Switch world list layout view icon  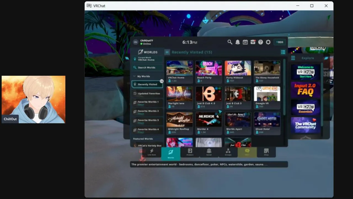[x=283, y=52]
